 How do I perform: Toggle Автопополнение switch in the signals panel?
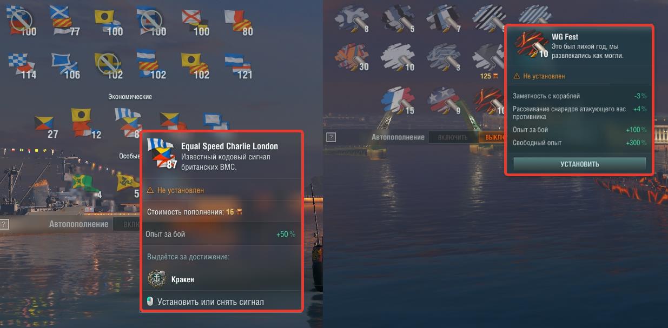127,224
